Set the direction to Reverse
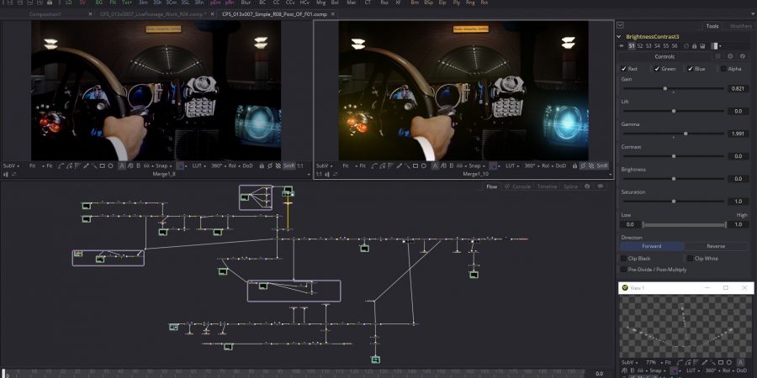The width and height of the screenshot is (757, 378). [x=716, y=246]
